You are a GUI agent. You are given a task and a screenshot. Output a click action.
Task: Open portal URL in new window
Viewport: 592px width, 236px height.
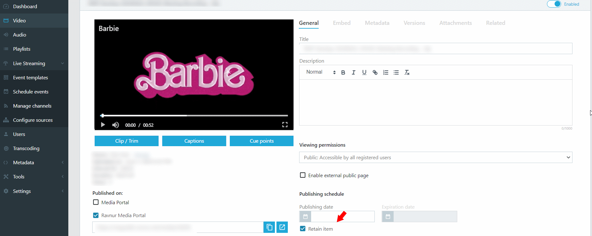tap(282, 227)
